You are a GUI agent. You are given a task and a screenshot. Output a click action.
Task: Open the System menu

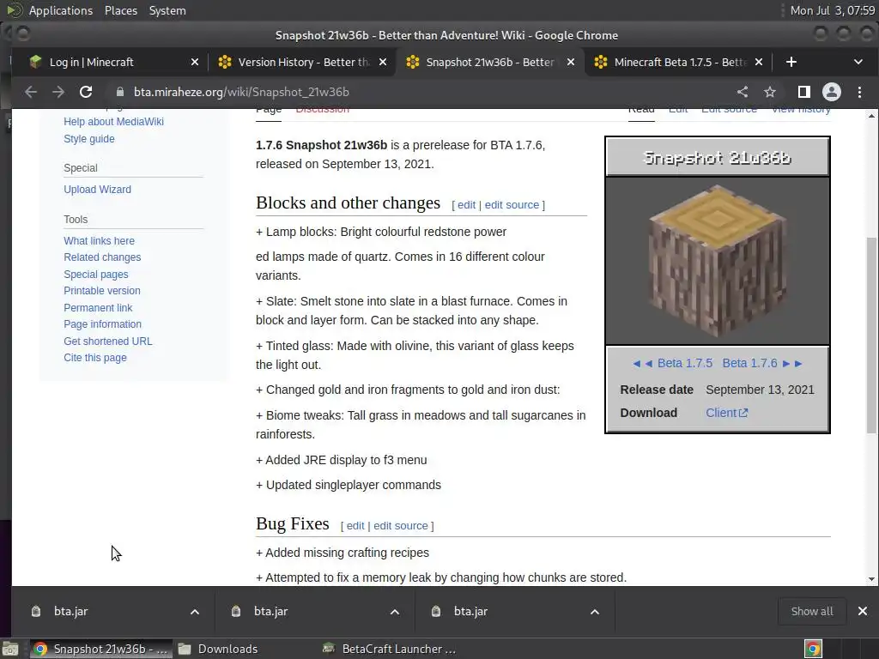coord(167,10)
